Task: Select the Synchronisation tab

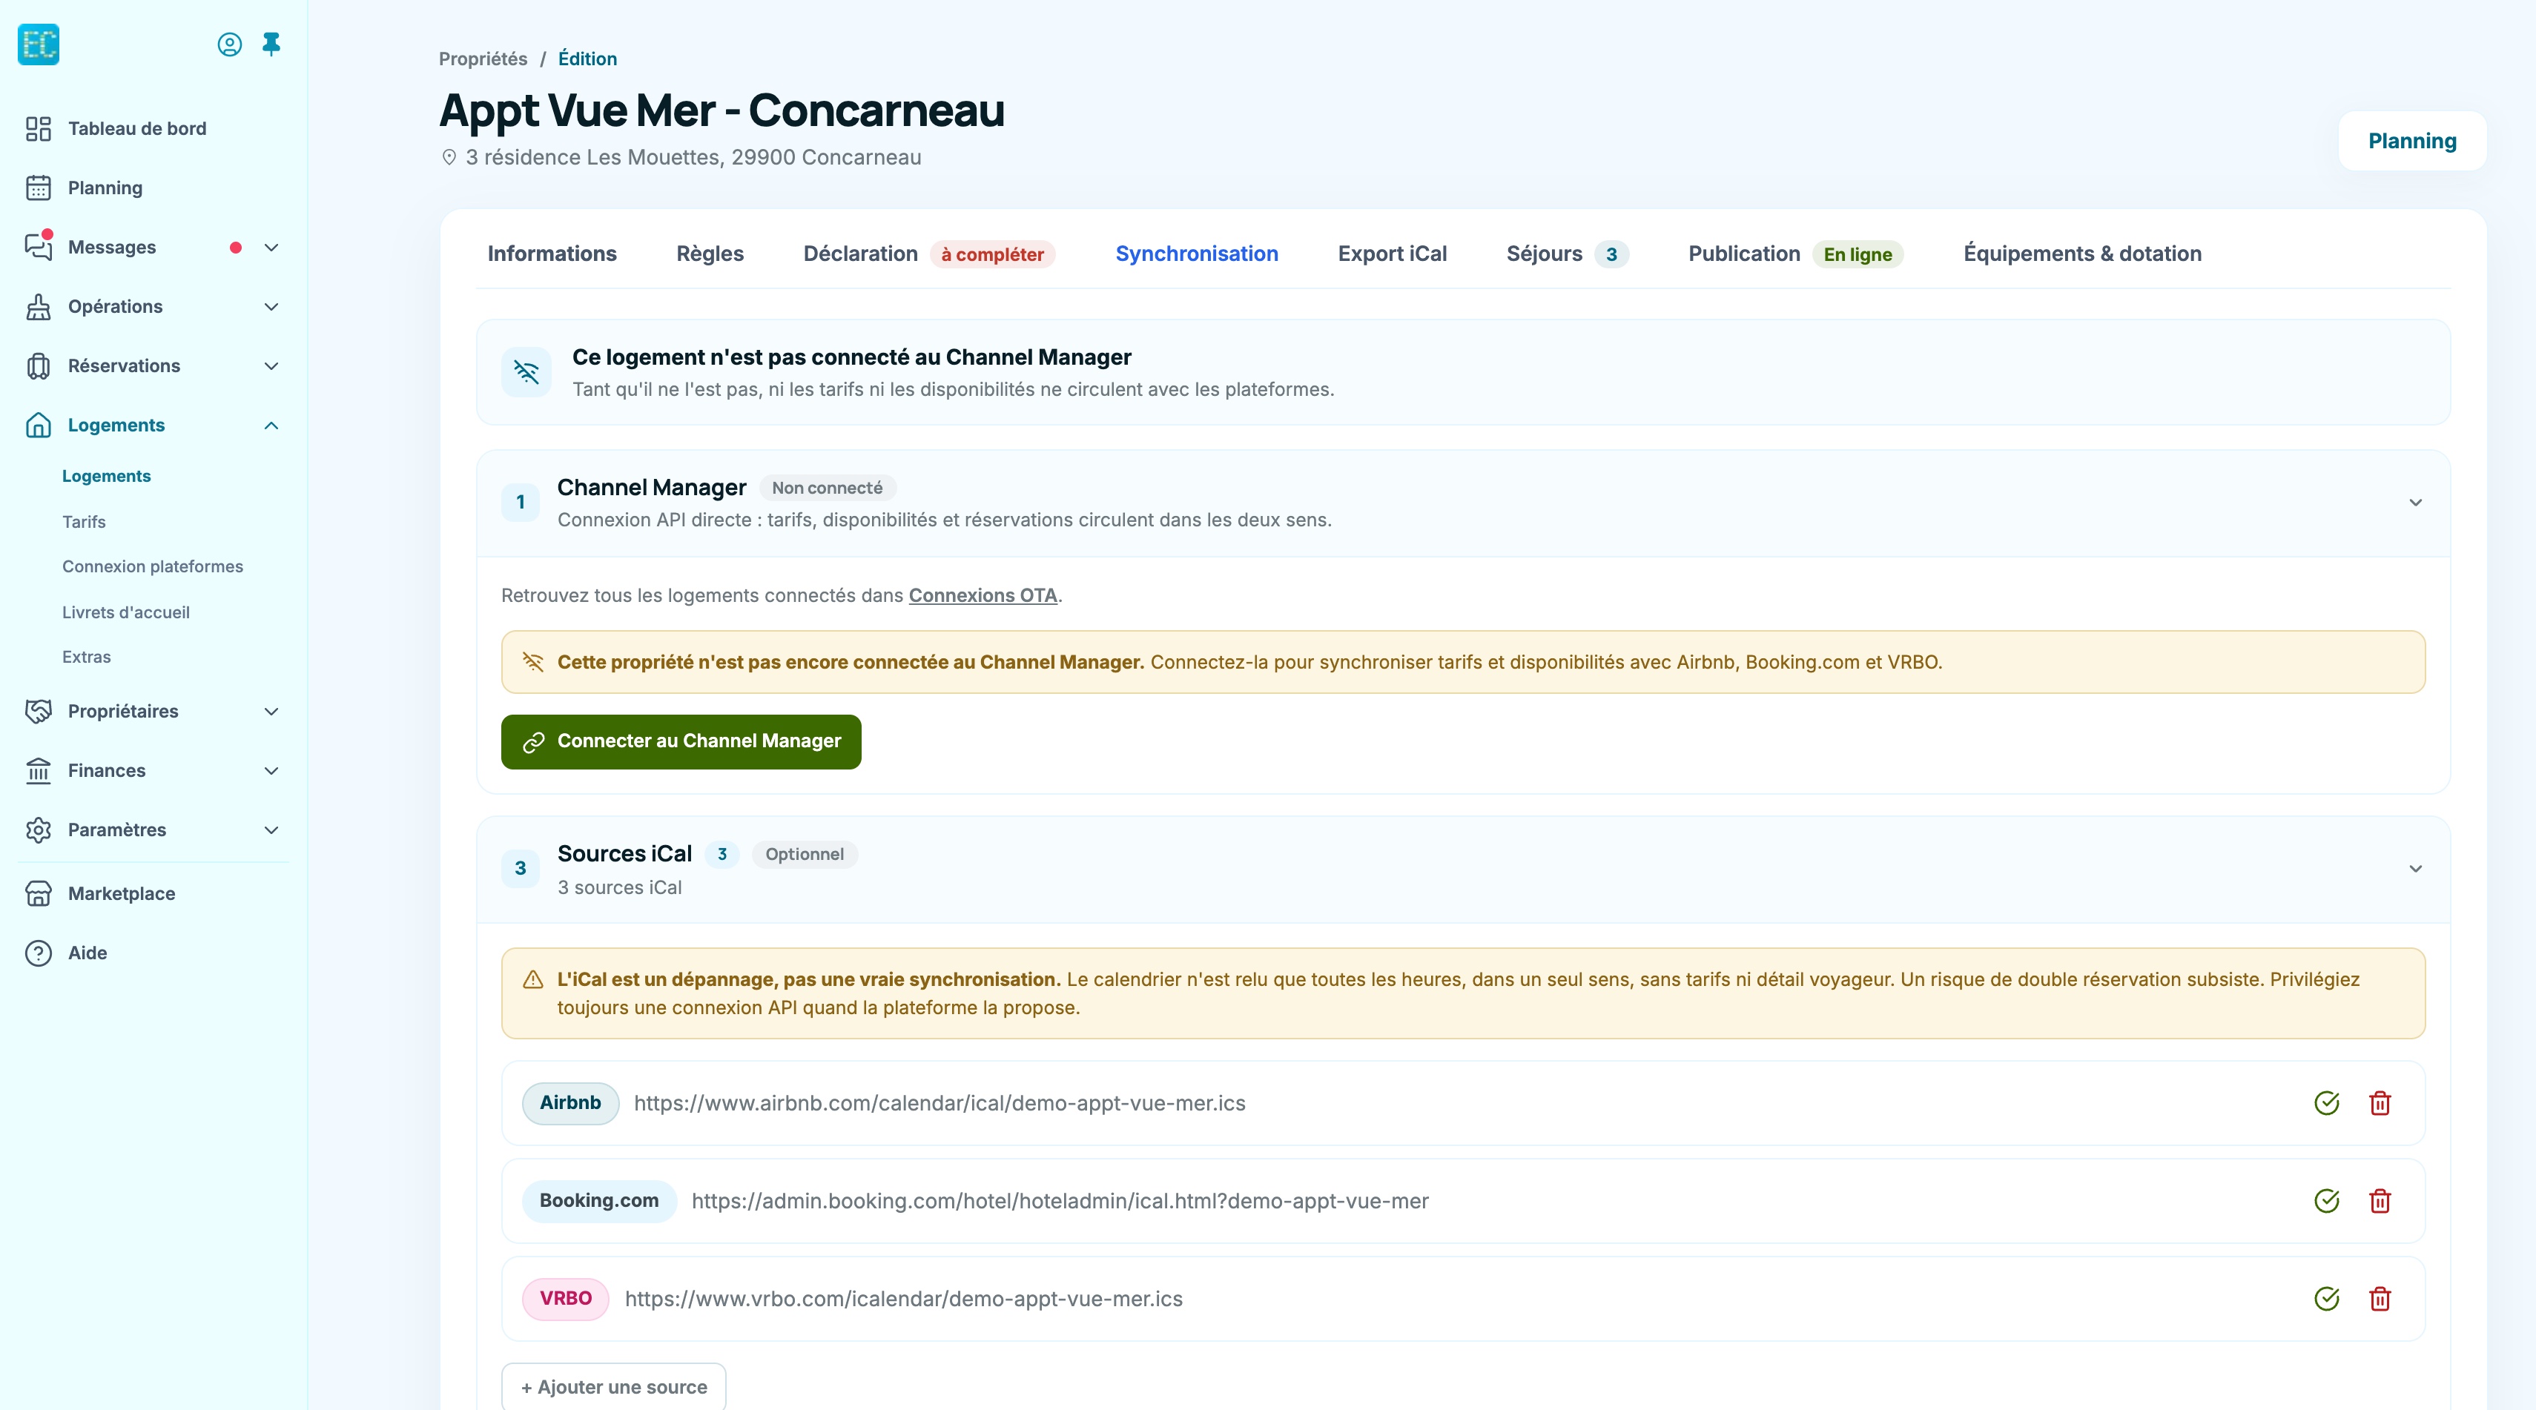Action: (x=1197, y=254)
